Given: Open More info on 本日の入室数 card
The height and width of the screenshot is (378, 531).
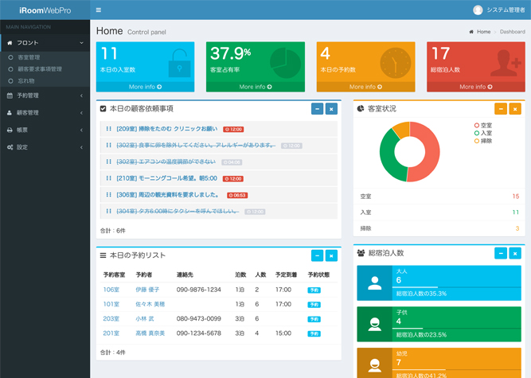Looking at the screenshot, I should pyautogui.click(x=145, y=87).
